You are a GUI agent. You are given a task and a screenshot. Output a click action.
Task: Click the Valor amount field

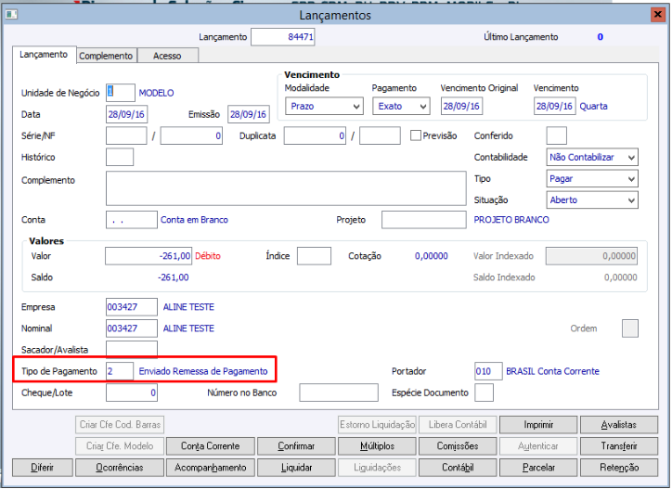click(x=149, y=256)
